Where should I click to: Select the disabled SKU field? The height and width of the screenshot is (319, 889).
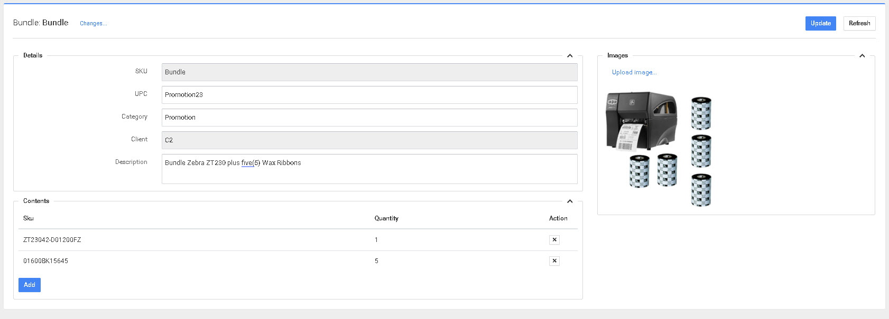pos(369,72)
